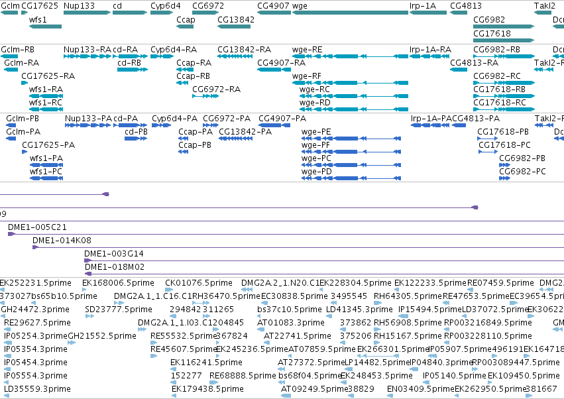Click the CG4813 gene label
This screenshot has height=399, width=564.
pos(466,6)
